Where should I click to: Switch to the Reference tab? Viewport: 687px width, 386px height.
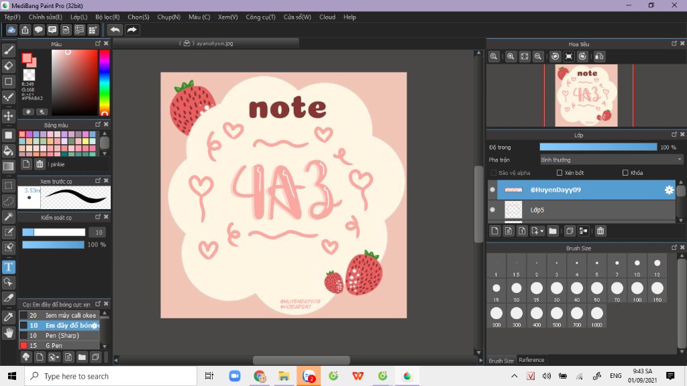pos(531,360)
